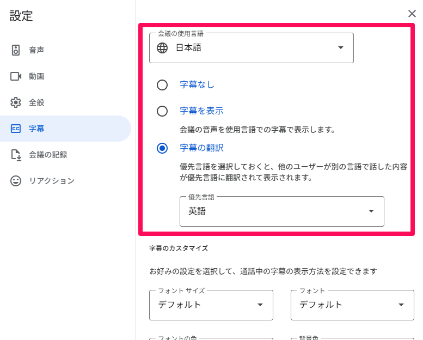This screenshot has width=423, height=340.
Task: Click text お好みの設定を選択して、通話中の字幕の表示方法を設定できます
Action: tap(263, 271)
